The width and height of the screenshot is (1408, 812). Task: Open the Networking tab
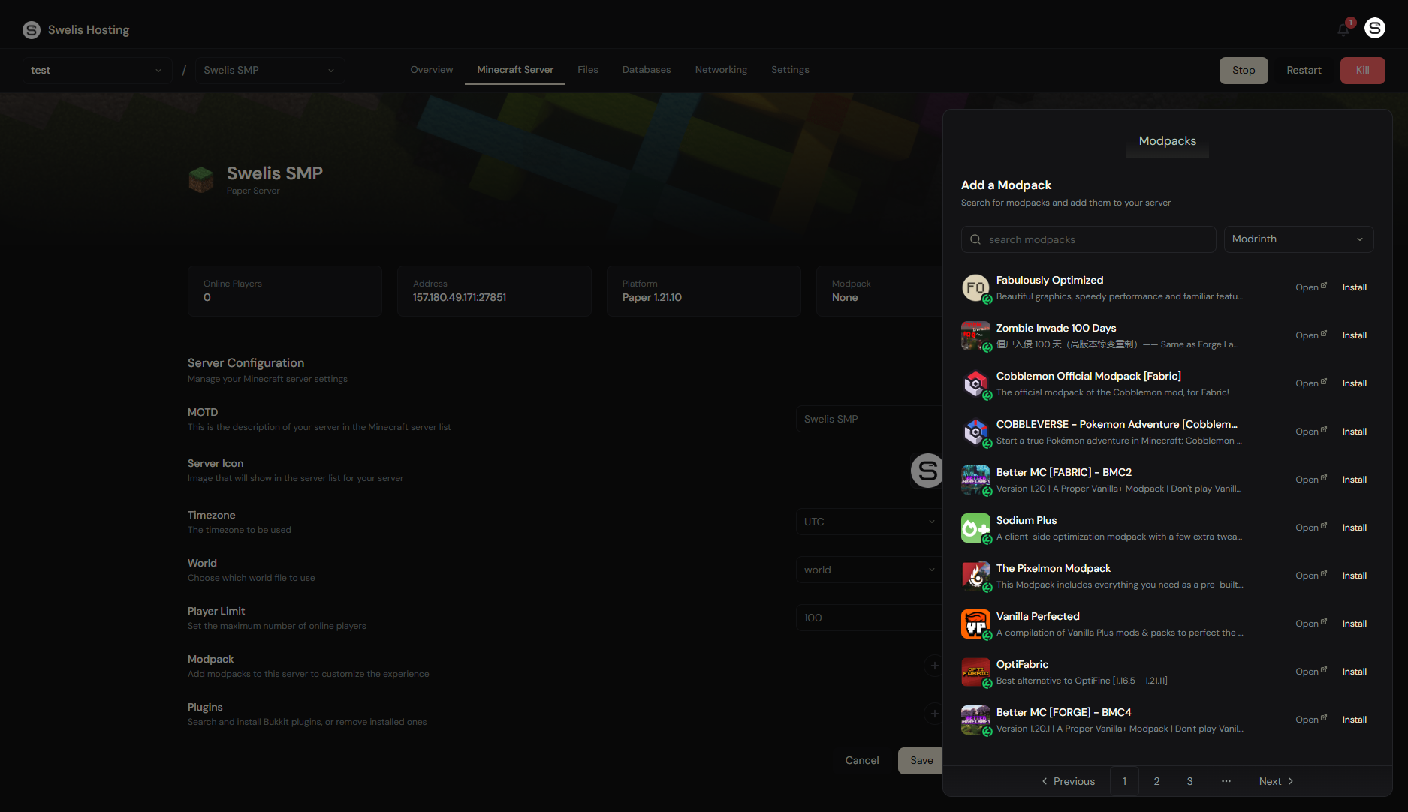point(720,69)
